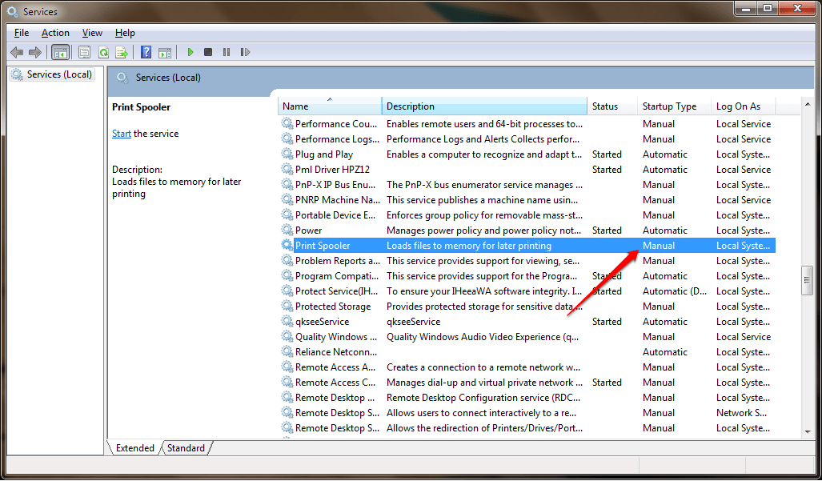Open the File menu
822x481 pixels.
(x=22, y=33)
